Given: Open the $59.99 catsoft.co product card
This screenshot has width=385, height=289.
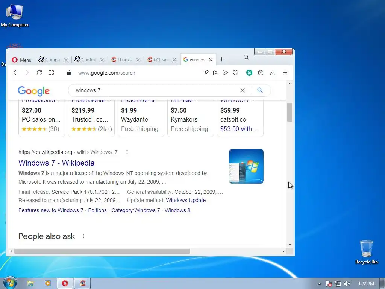Looking at the screenshot, I should (x=240, y=118).
